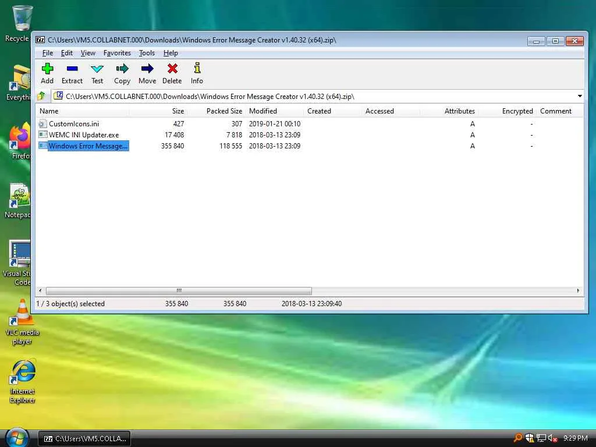This screenshot has height=447, width=596.
Task: Open the Help menu
Action: (171, 53)
